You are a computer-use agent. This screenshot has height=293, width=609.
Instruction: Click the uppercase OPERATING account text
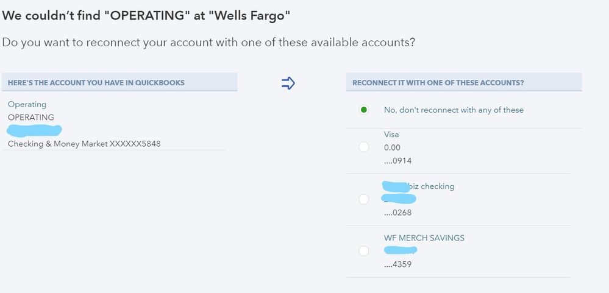click(31, 117)
